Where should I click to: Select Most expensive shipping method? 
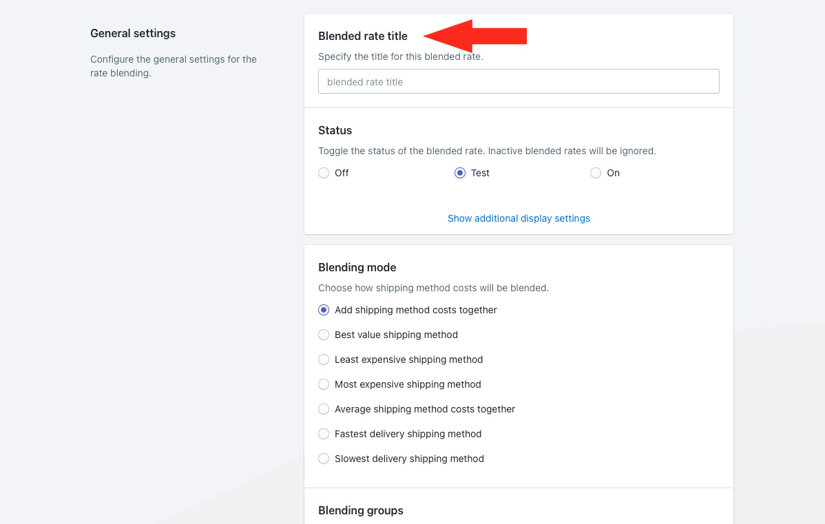coord(324,385)
